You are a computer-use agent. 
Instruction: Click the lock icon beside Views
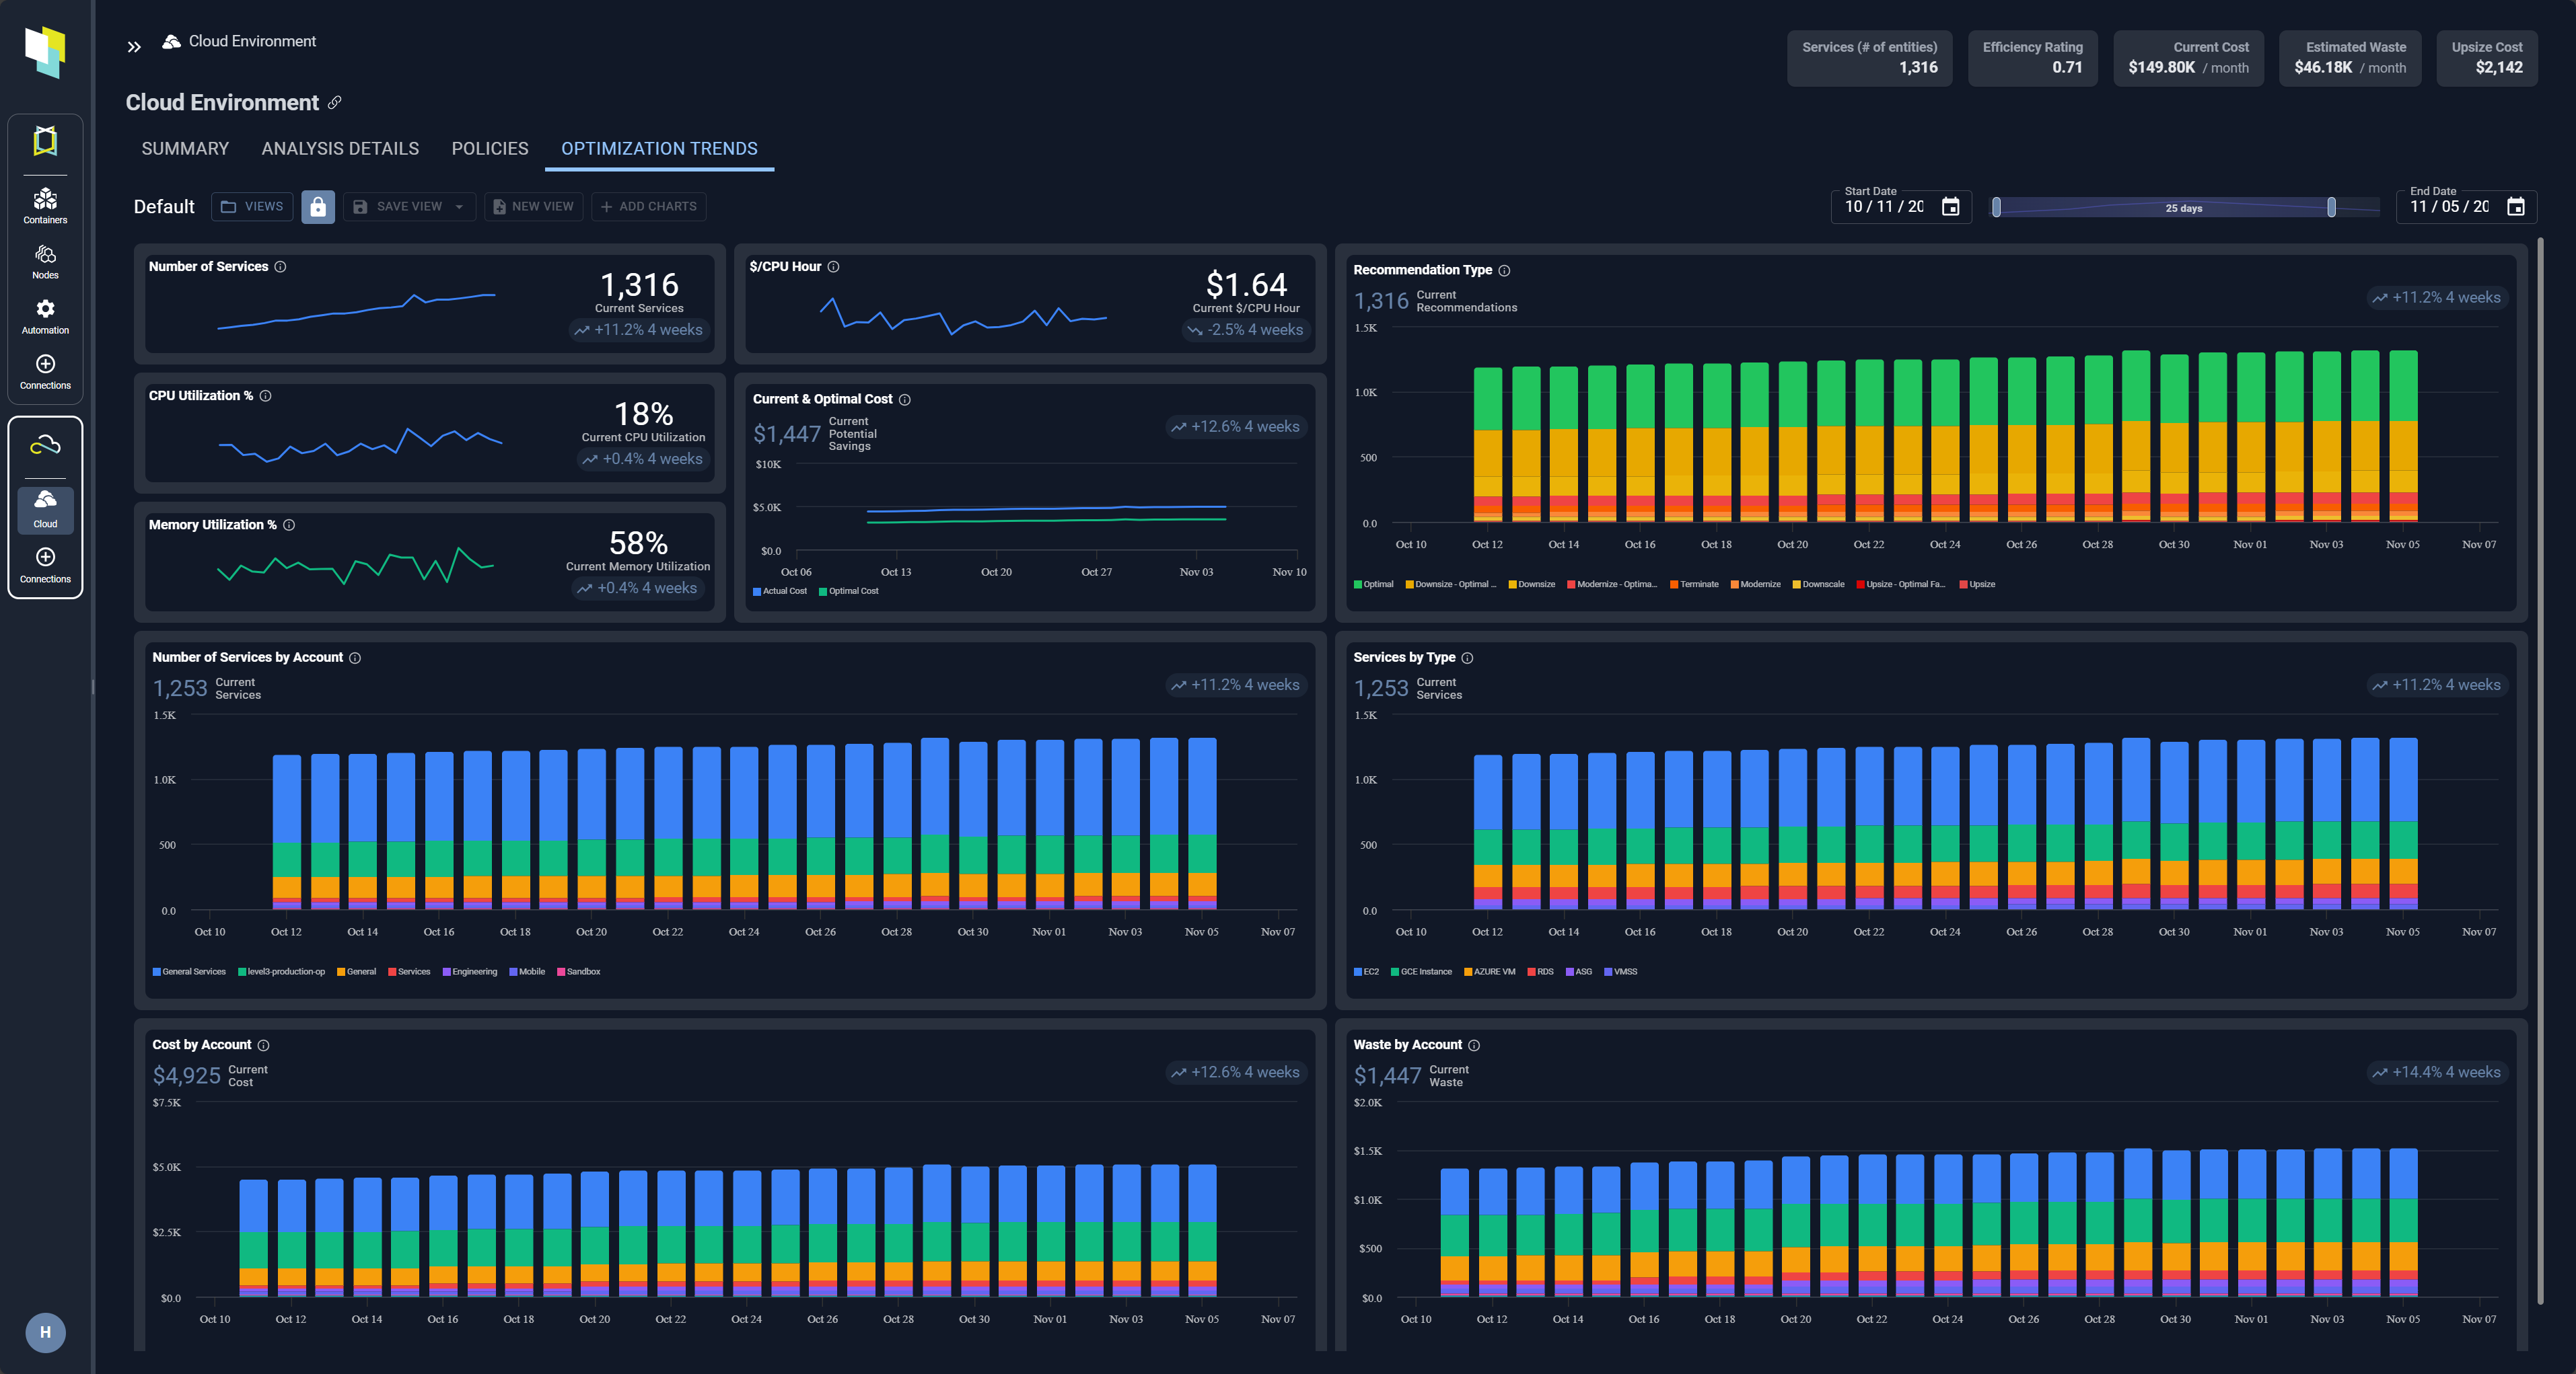[318, 207]
